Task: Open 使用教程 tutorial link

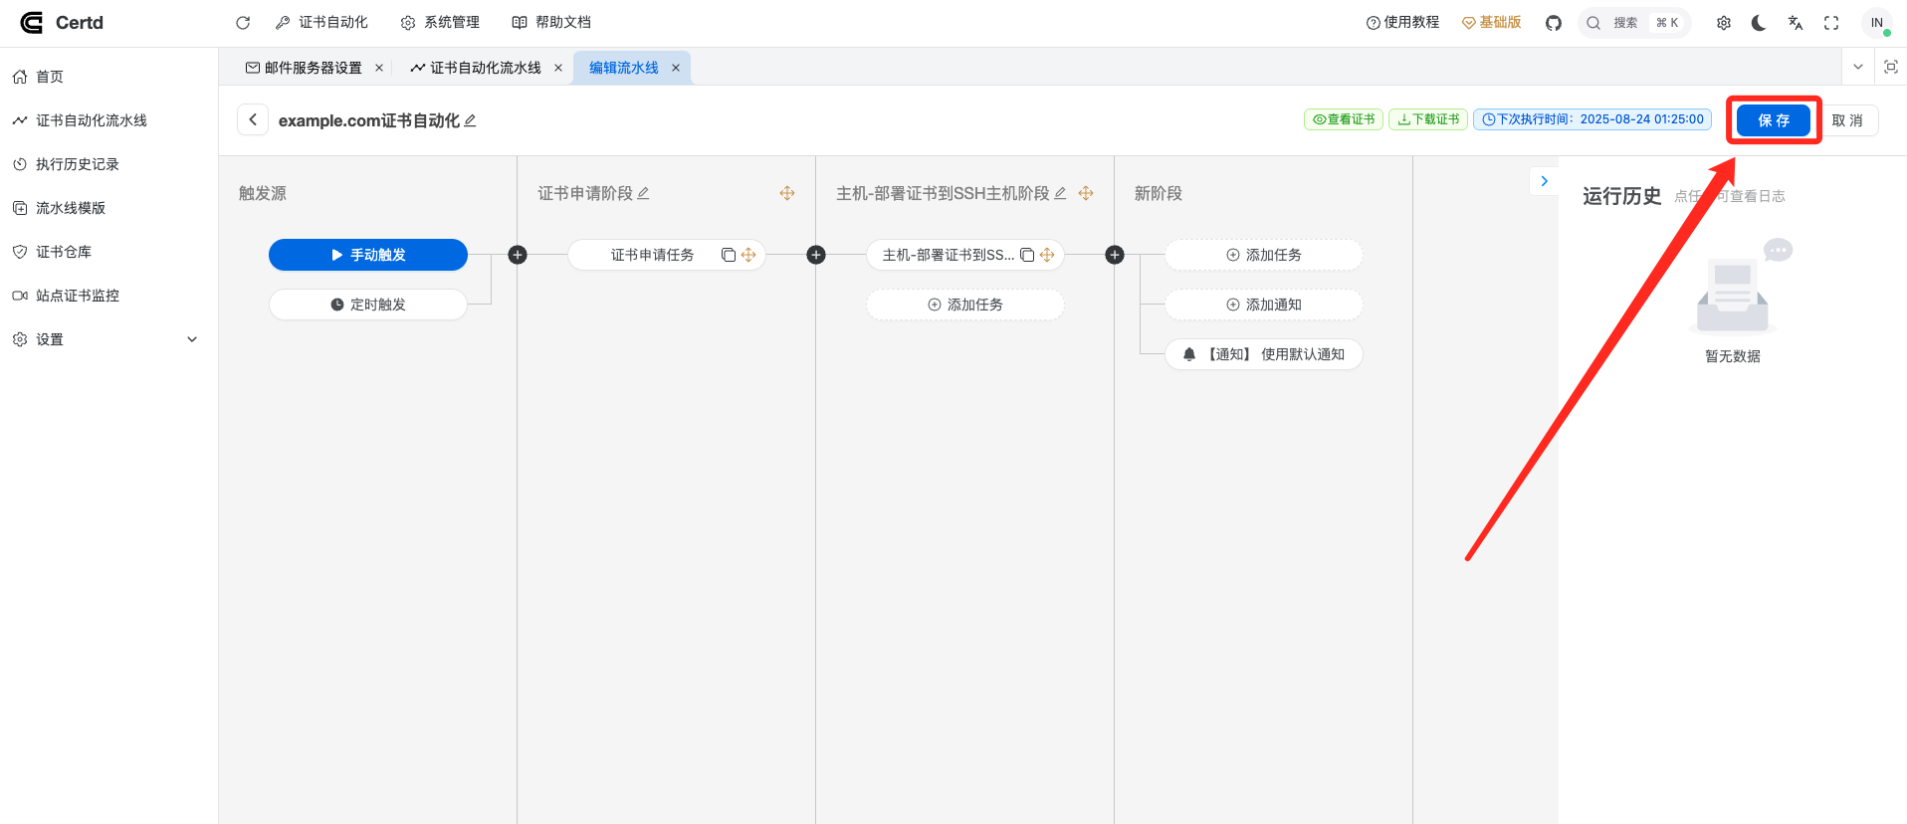Action: click(1402, 22)
